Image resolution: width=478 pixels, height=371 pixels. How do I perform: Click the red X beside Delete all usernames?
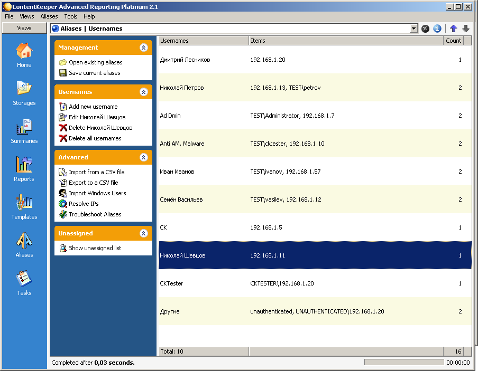(63, 138)
